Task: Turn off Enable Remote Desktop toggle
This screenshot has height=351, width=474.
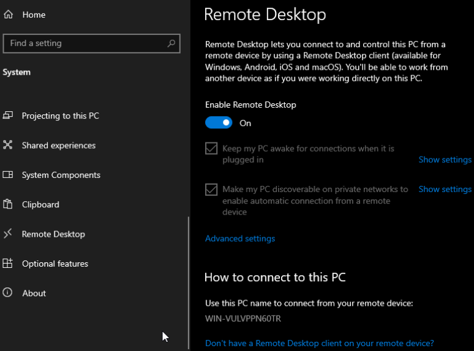Action: 219,123
